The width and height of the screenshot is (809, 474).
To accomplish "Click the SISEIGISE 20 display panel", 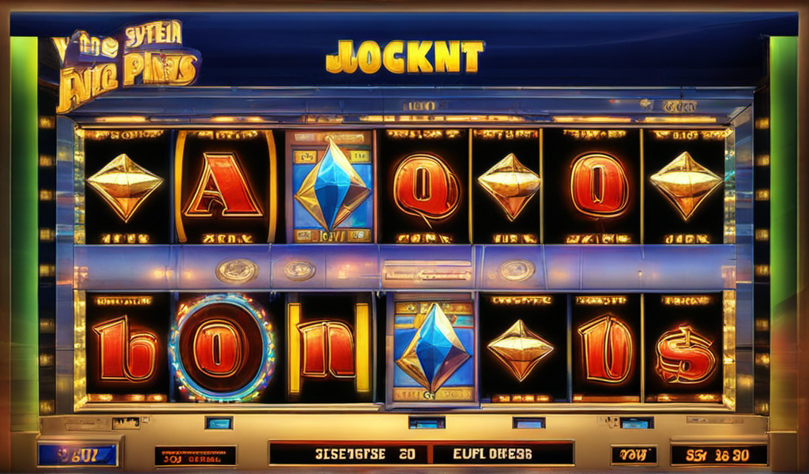I will (x=348, y=454).
